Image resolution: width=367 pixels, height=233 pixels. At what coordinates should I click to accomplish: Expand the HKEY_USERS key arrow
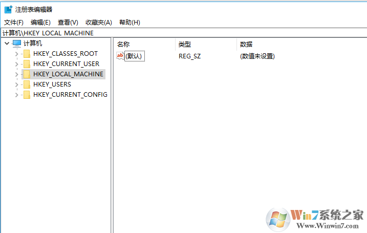(x=16, y=84)
